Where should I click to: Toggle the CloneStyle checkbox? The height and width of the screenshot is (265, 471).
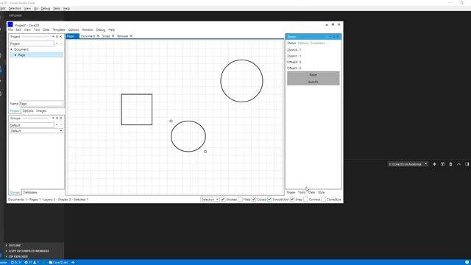pos(323,199)
